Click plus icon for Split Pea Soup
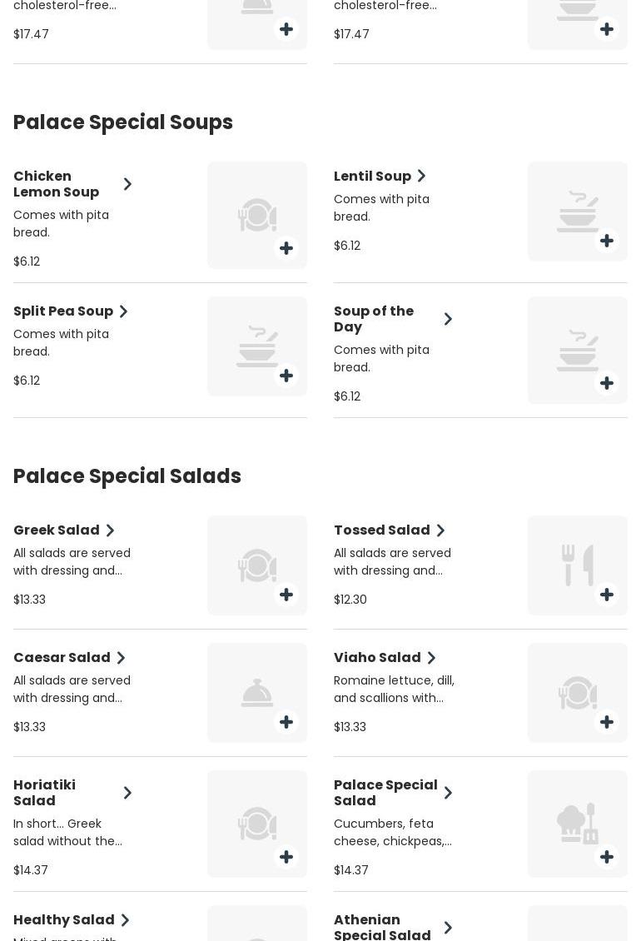 286,376
